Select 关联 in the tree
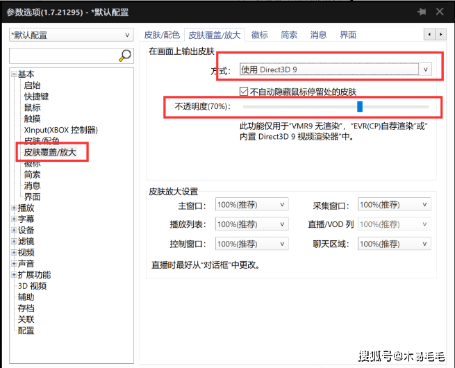The width and height of the screenshot is (455, 368). [x=26, y=319]
